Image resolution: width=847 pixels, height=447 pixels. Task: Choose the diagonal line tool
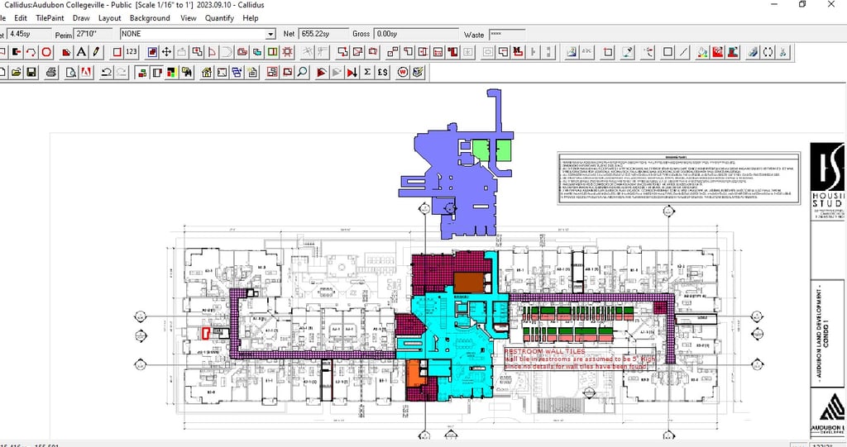click(x=683, y=52)
